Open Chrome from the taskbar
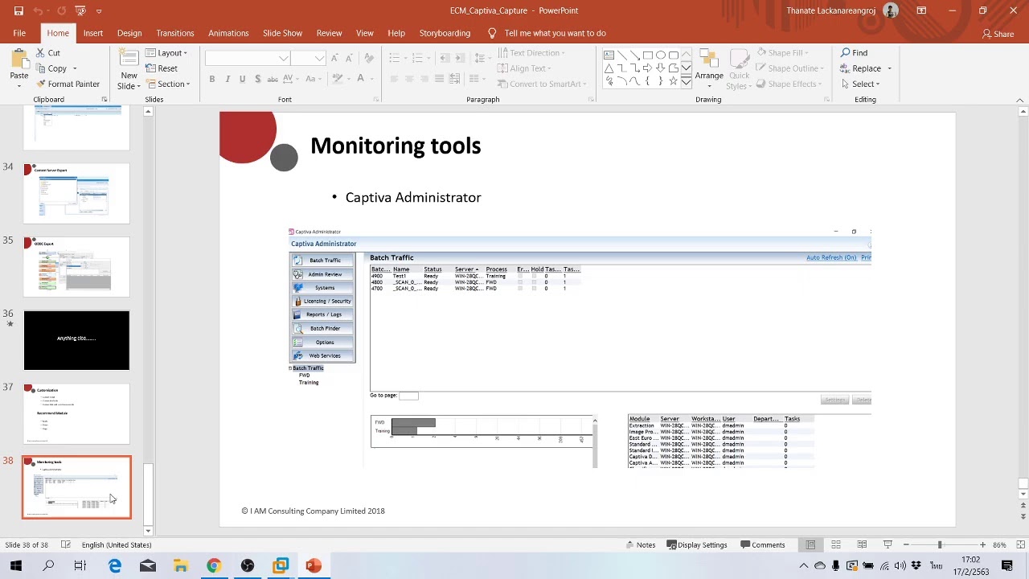The image size is (1029, 579). coord(214,565)
